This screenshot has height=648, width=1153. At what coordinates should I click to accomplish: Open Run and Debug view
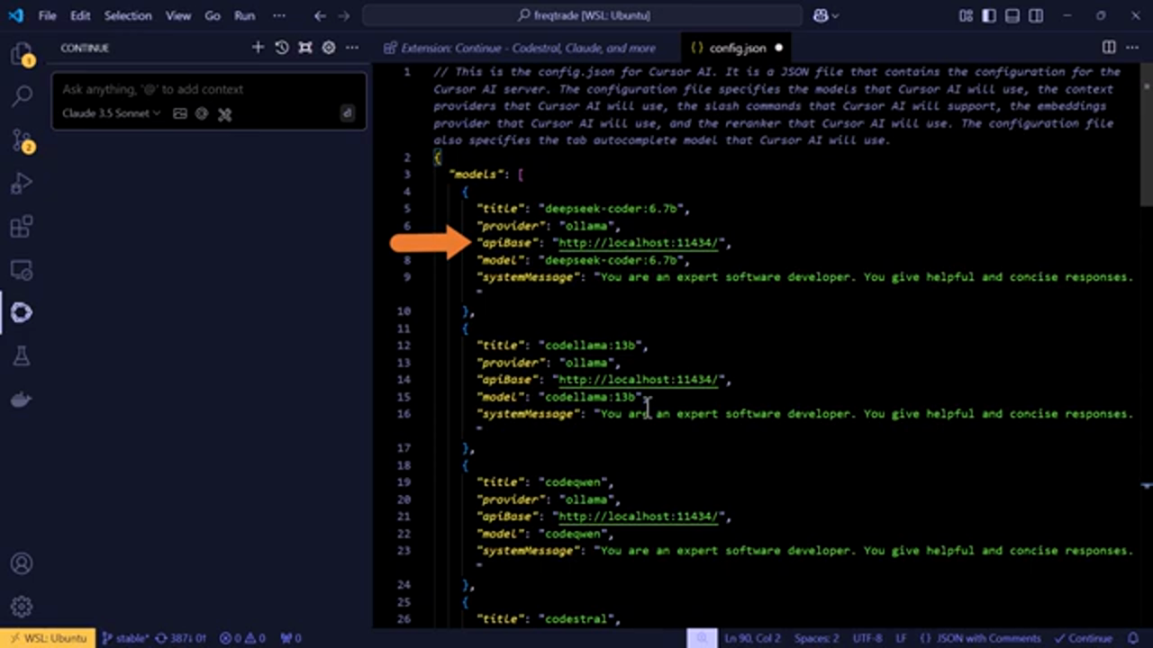22,184
